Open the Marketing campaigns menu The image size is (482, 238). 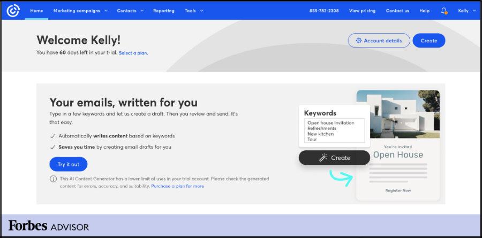77,11
